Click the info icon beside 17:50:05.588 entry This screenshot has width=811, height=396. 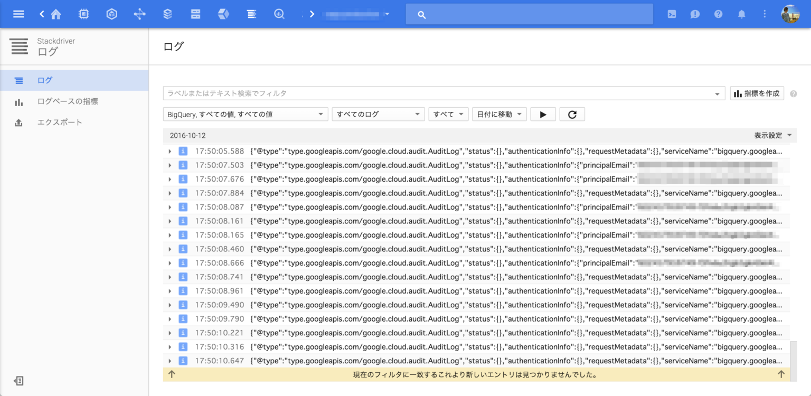click(x=183, y=151)
